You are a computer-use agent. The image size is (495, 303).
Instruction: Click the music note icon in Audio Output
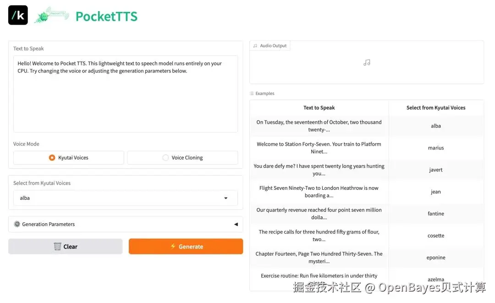point(367,62)
